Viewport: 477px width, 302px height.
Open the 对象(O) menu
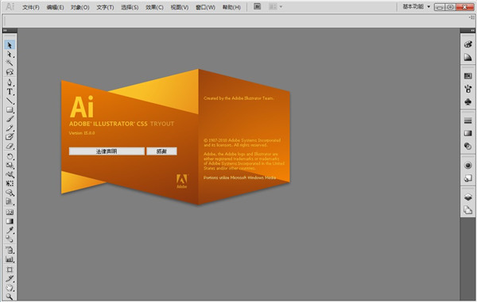79,7
